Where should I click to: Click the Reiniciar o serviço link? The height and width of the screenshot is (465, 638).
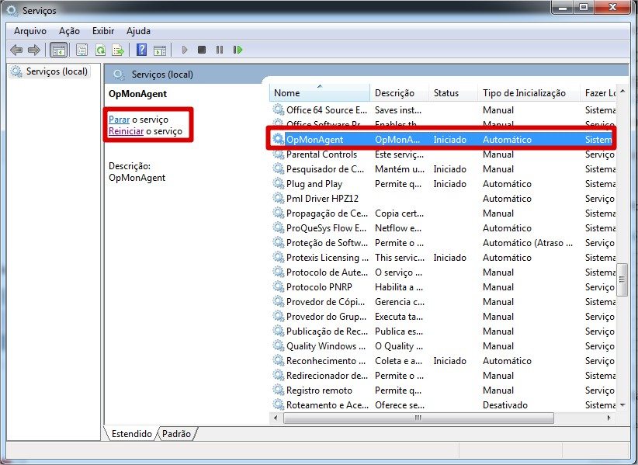[x=126, y=131]
